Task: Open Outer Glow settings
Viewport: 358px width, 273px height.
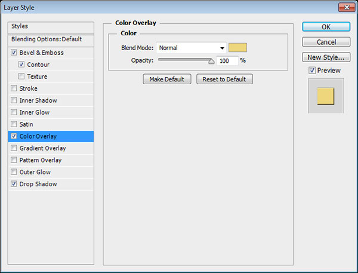Action: (35, 172)
